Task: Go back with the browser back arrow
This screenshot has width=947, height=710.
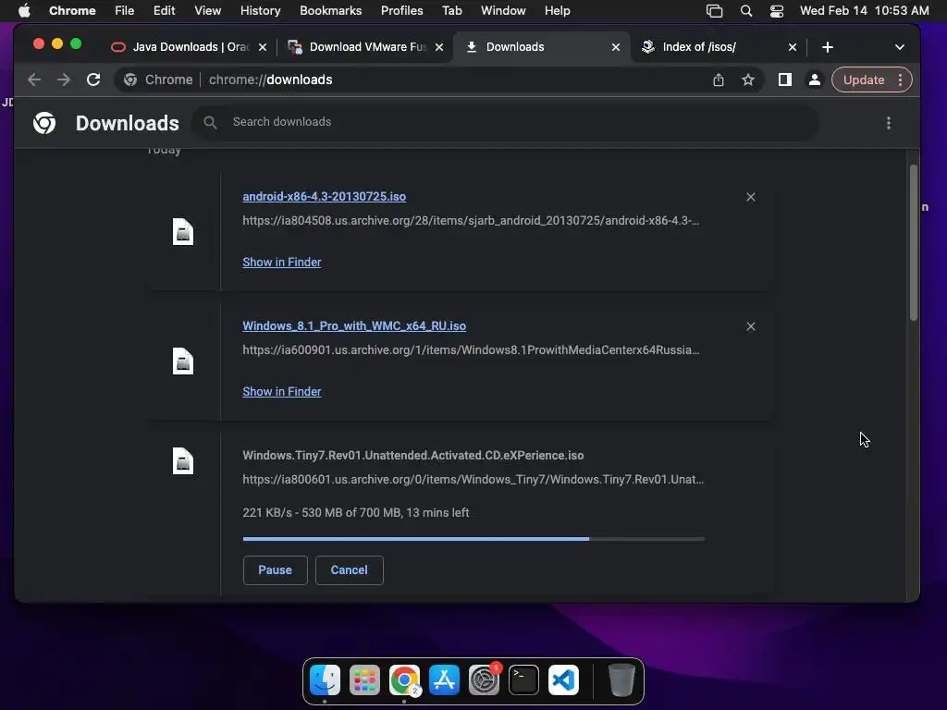Action: (x=34, y=80)
